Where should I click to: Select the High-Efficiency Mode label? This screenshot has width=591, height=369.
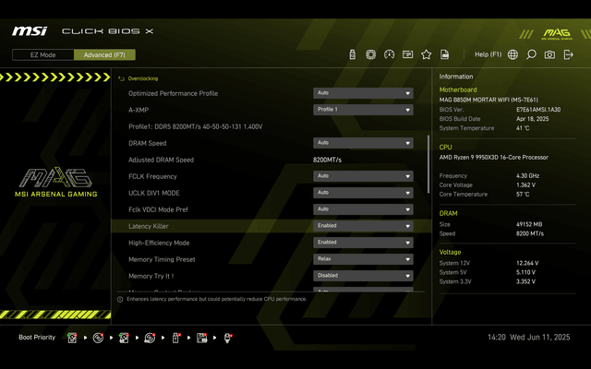point(159,243)
